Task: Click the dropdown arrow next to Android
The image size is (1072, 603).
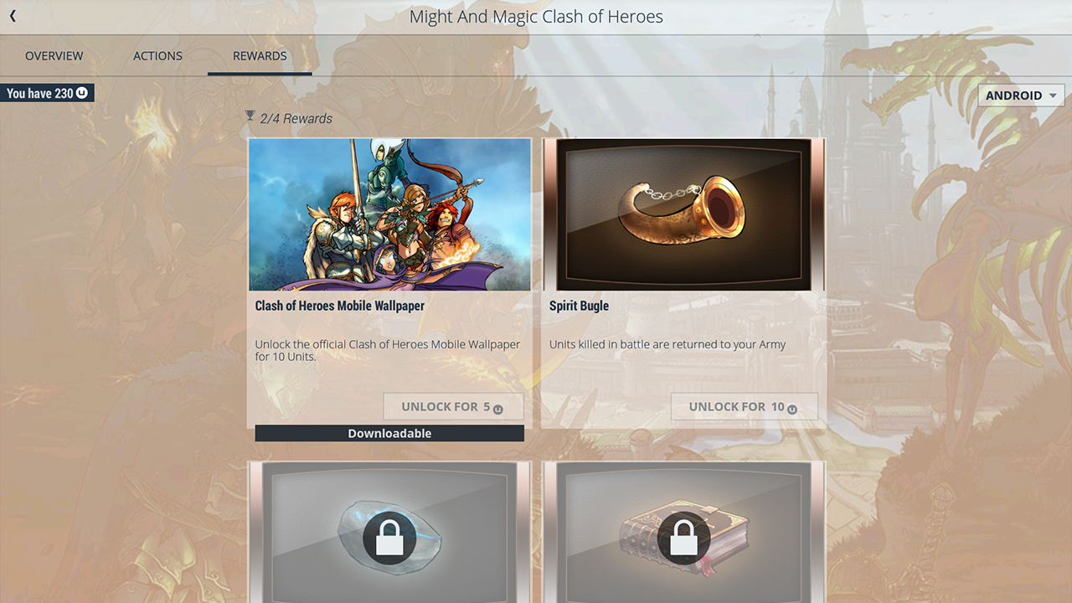Action: pos(1053,95)
